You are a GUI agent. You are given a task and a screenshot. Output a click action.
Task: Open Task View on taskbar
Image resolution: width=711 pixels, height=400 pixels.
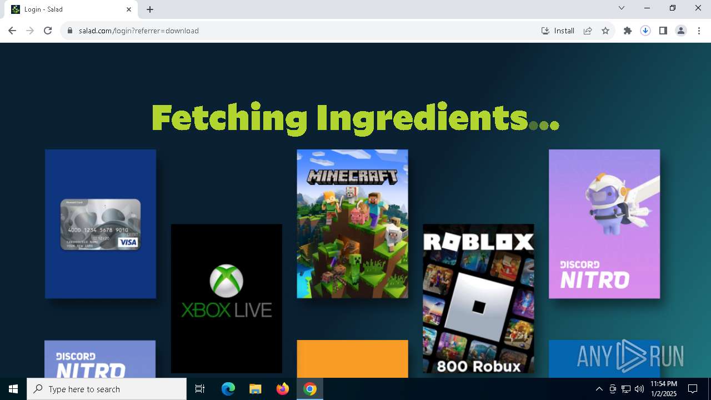[200, 389]
